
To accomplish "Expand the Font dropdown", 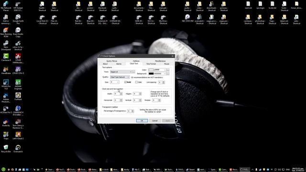I will click(x=121, y=72).
